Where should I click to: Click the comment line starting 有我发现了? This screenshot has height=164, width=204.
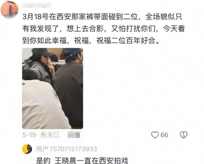pos(104,29)
